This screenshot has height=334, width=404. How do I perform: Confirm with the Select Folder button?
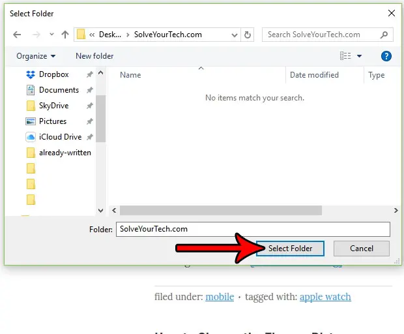point(290,249)
